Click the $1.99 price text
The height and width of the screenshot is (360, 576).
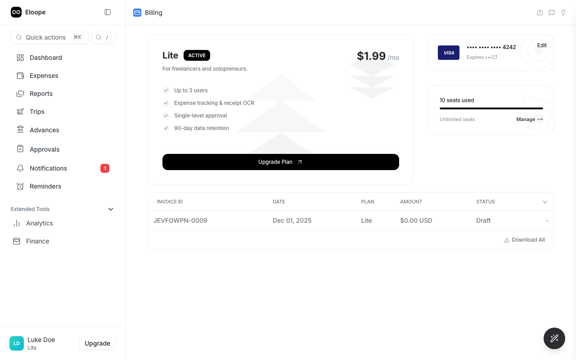tap(371, 56)
